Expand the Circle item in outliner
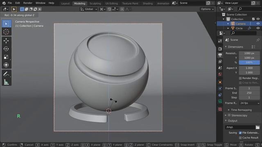Screen dimensions: 262x147 pyautogui.click(x=228, y=28)
